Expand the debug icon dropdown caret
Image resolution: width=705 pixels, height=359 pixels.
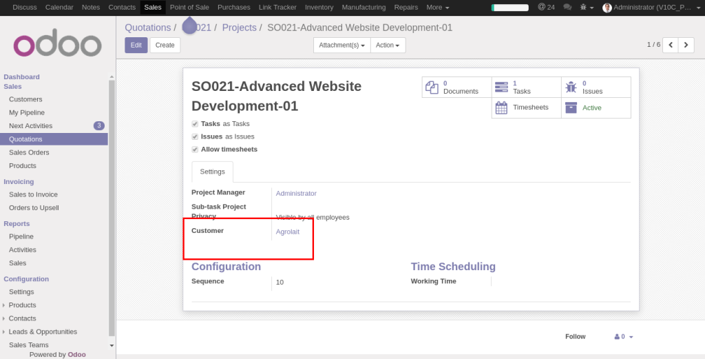pos(591,8)
